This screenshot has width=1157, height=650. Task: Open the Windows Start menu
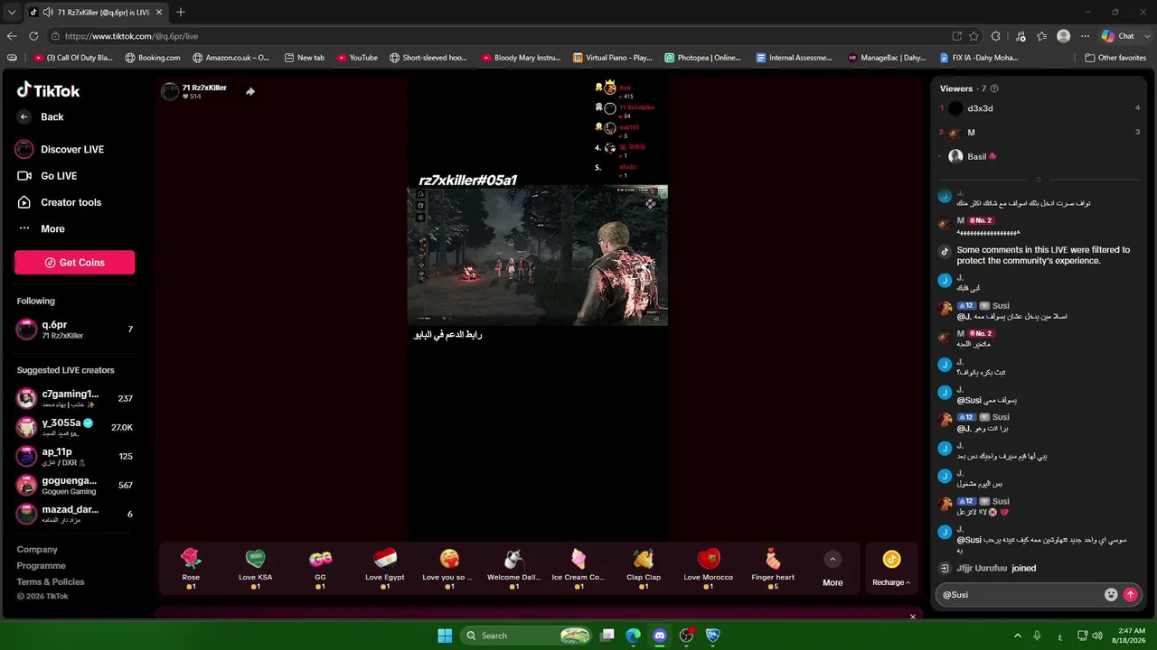pyautogui.click(x=445, y=636)
